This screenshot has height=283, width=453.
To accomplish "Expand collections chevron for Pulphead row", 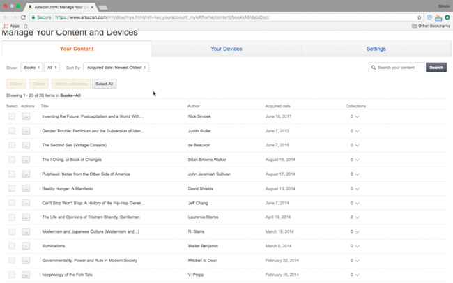I will click(357, 174).
